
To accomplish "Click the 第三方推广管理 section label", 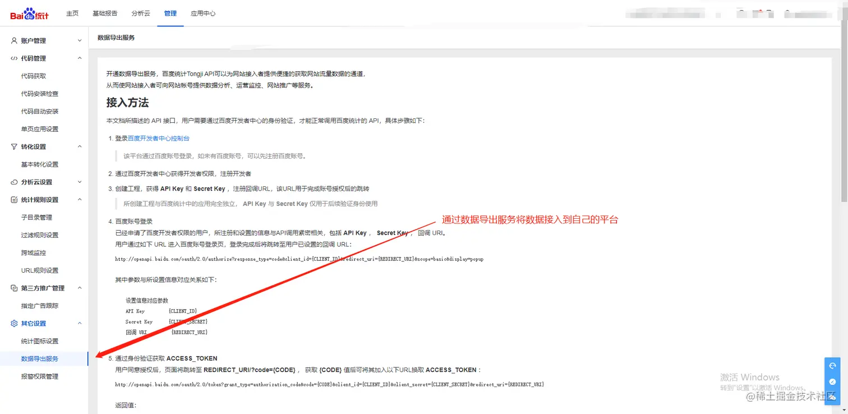I will (43, 288).
